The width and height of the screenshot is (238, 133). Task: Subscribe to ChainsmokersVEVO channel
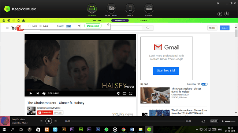coord(45,113)
